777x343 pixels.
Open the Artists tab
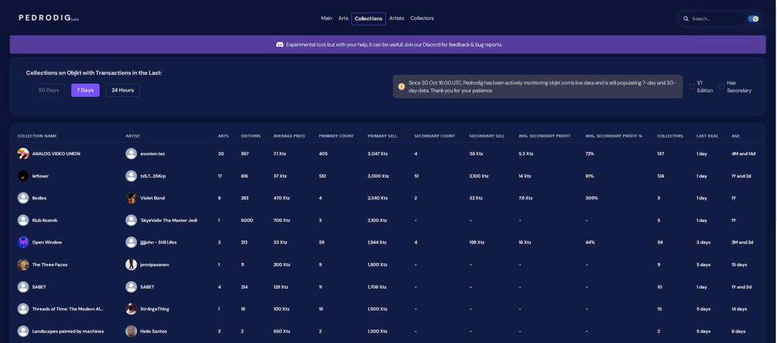pyautogui.click(x=397, y=18)
